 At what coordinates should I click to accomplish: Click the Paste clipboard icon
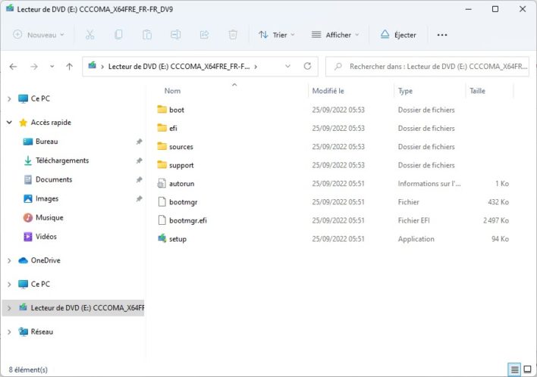[x=147, y=35]
